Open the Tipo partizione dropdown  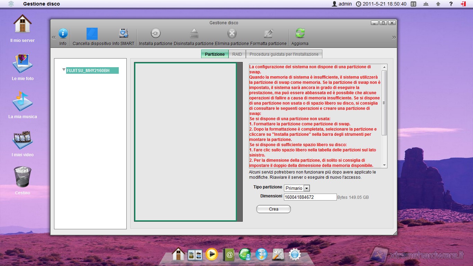[x=306, y=188]
